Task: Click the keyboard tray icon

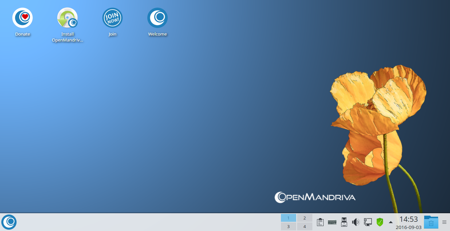Action: pyautogui.click(x=332, y=222)
